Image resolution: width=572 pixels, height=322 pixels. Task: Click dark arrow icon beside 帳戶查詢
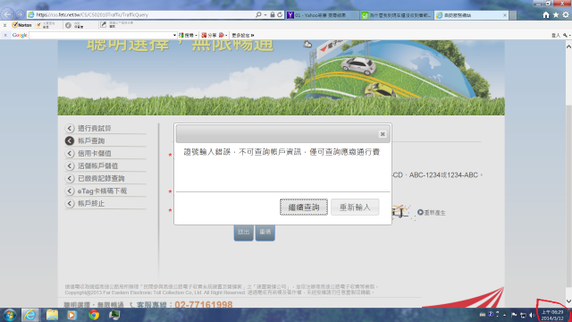click(70, 140)
